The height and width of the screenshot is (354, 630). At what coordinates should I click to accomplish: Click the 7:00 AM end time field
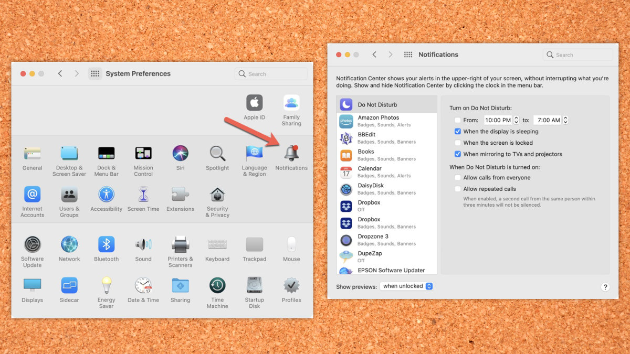(548, 120)
